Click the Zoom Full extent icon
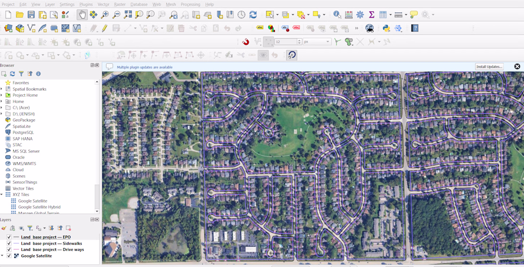This screenshot has height=267, width=524. [128, 15]
